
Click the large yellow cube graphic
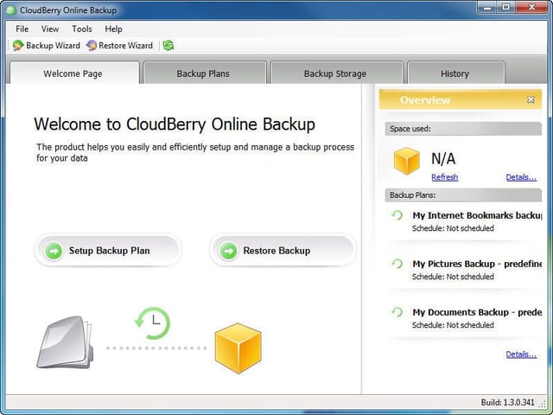pyautogui.click(x=238, y=348)
